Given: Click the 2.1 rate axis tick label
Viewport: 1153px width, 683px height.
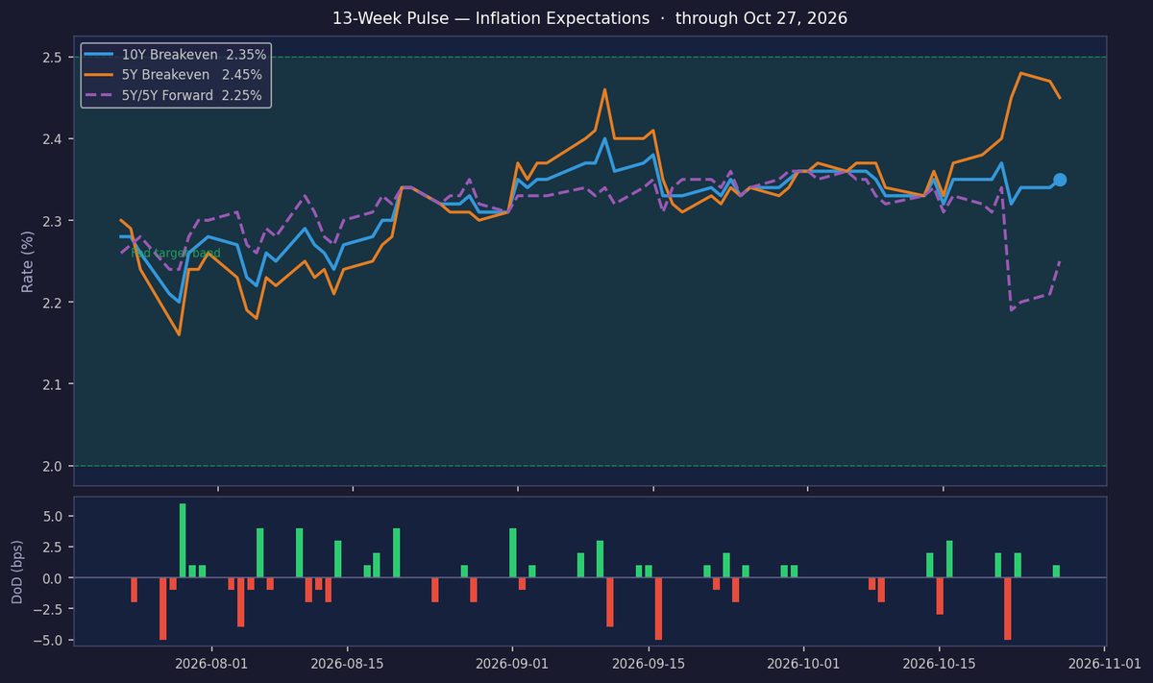Looking at the screenshot, I should pos(55,385).
